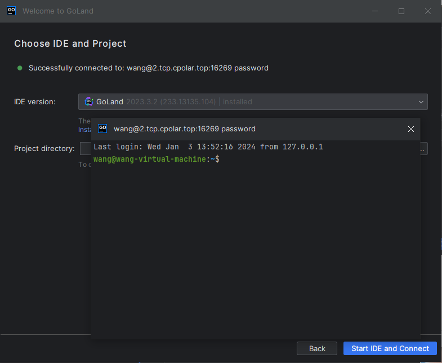
Task: Focus the Project directory input field
Action: tap(85, 149)
